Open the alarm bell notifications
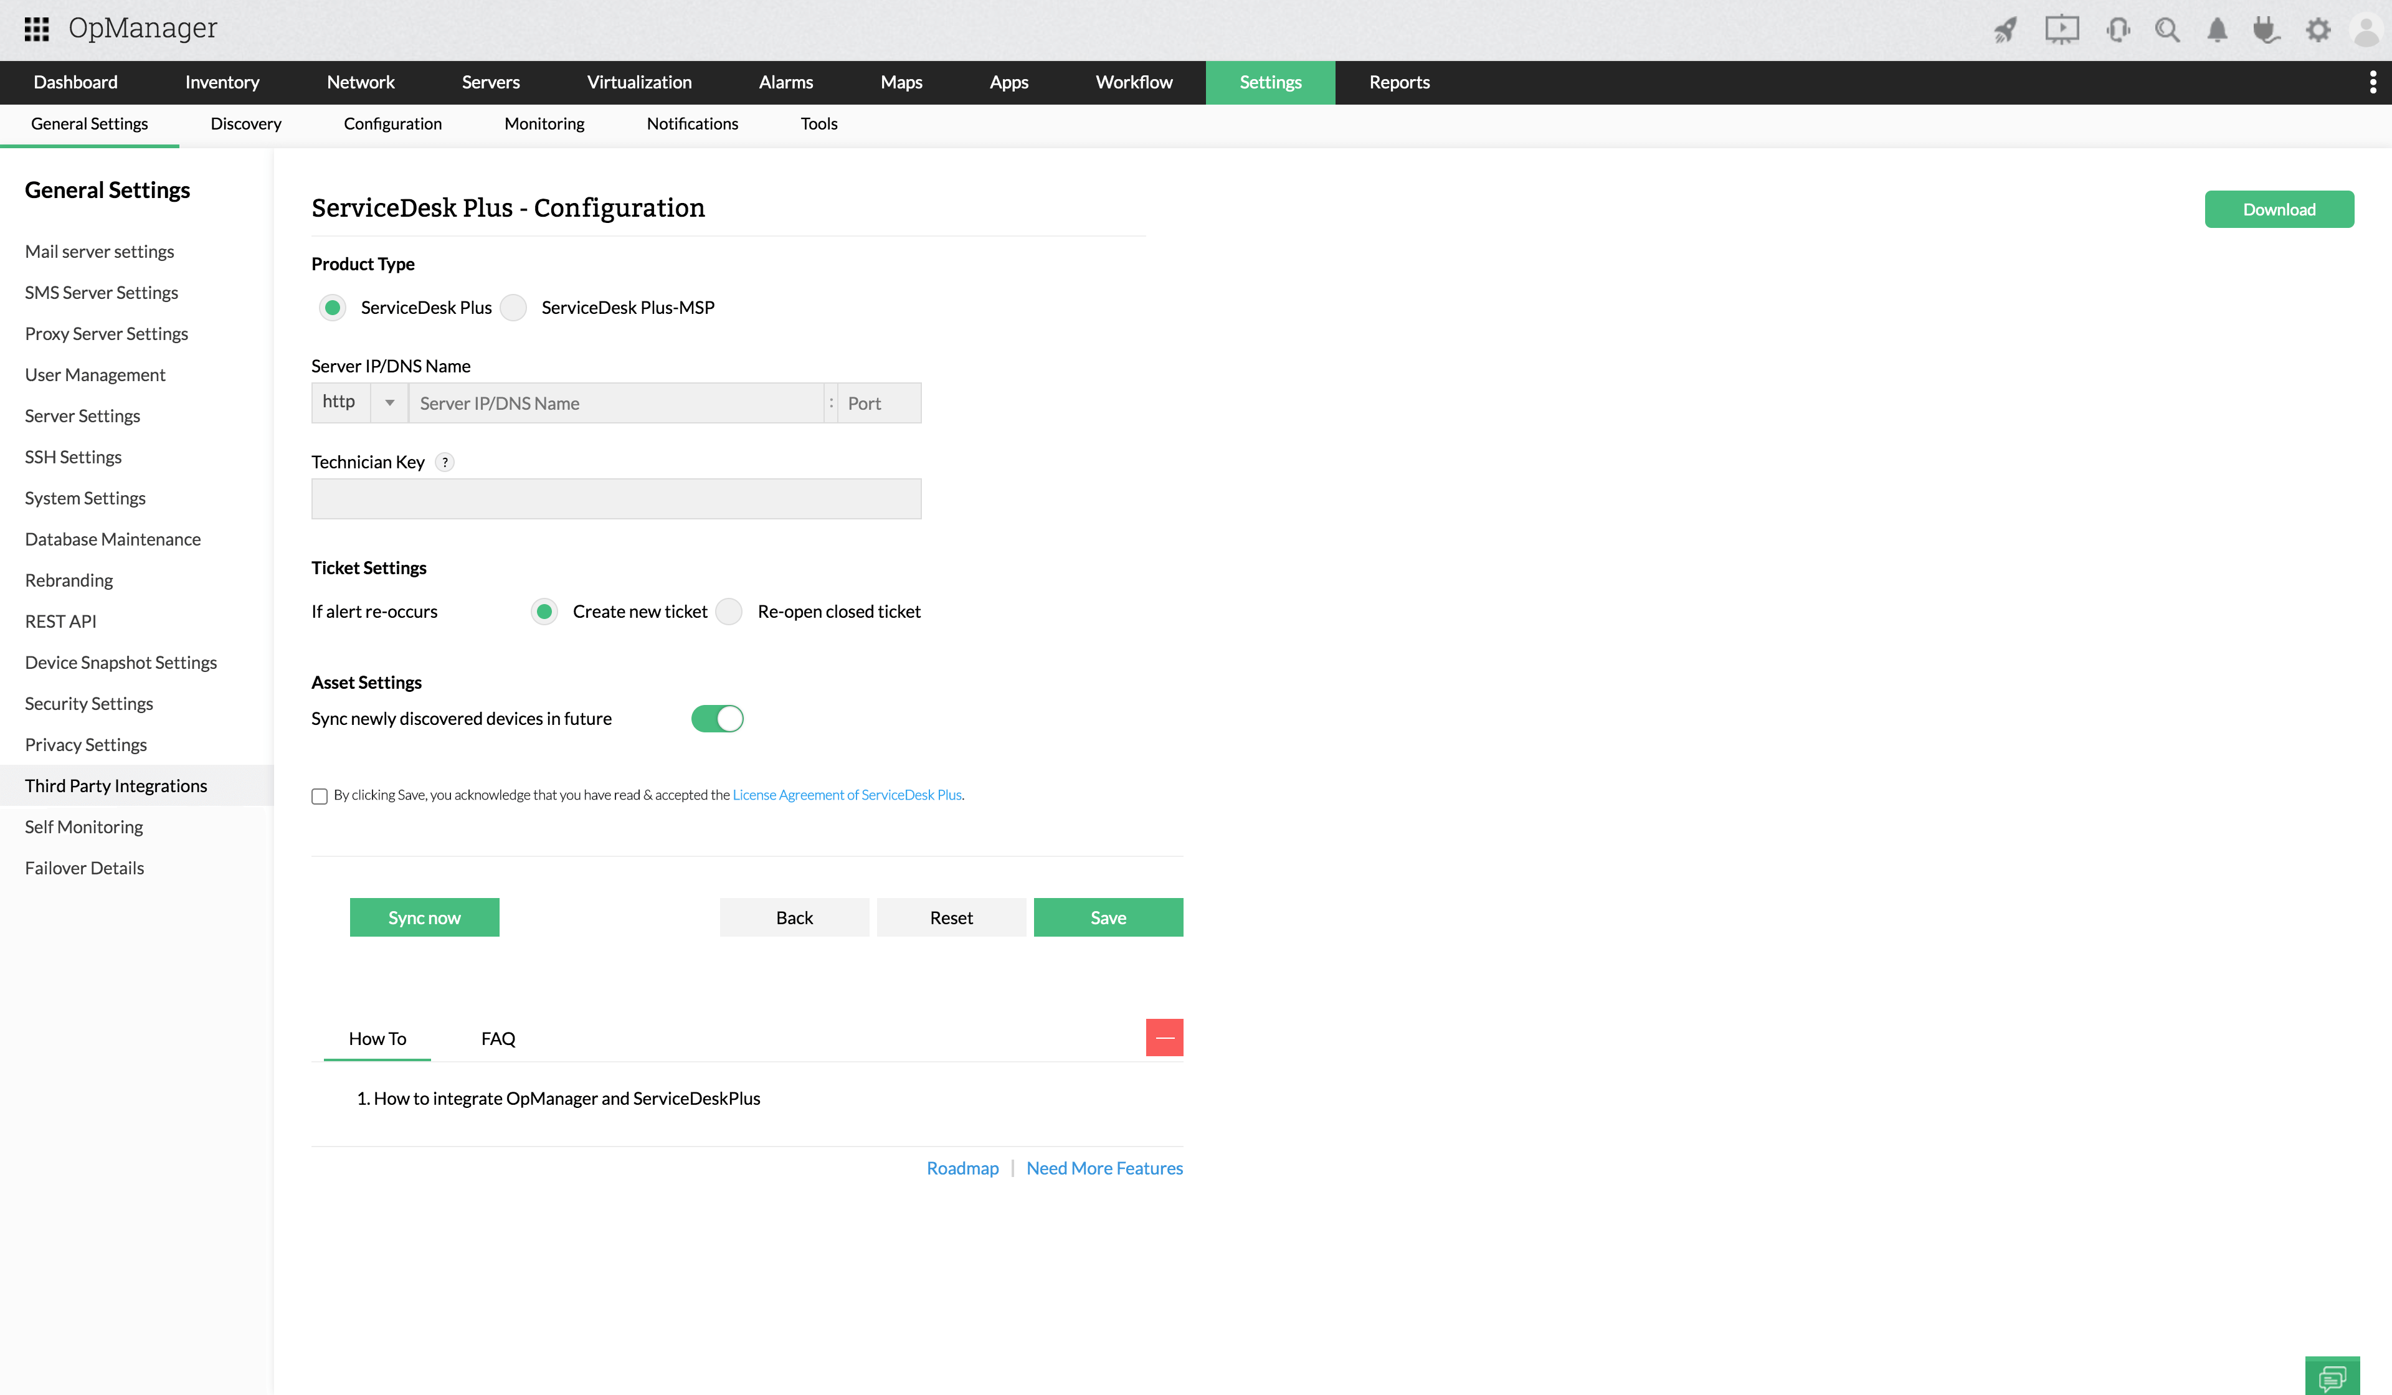This screenshot has width=2392, height=1395. click(x=2218, y=31)
